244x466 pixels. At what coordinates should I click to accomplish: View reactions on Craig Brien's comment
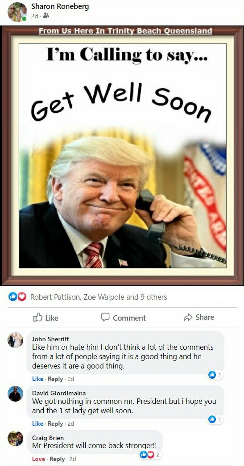[x=150, y=454]
